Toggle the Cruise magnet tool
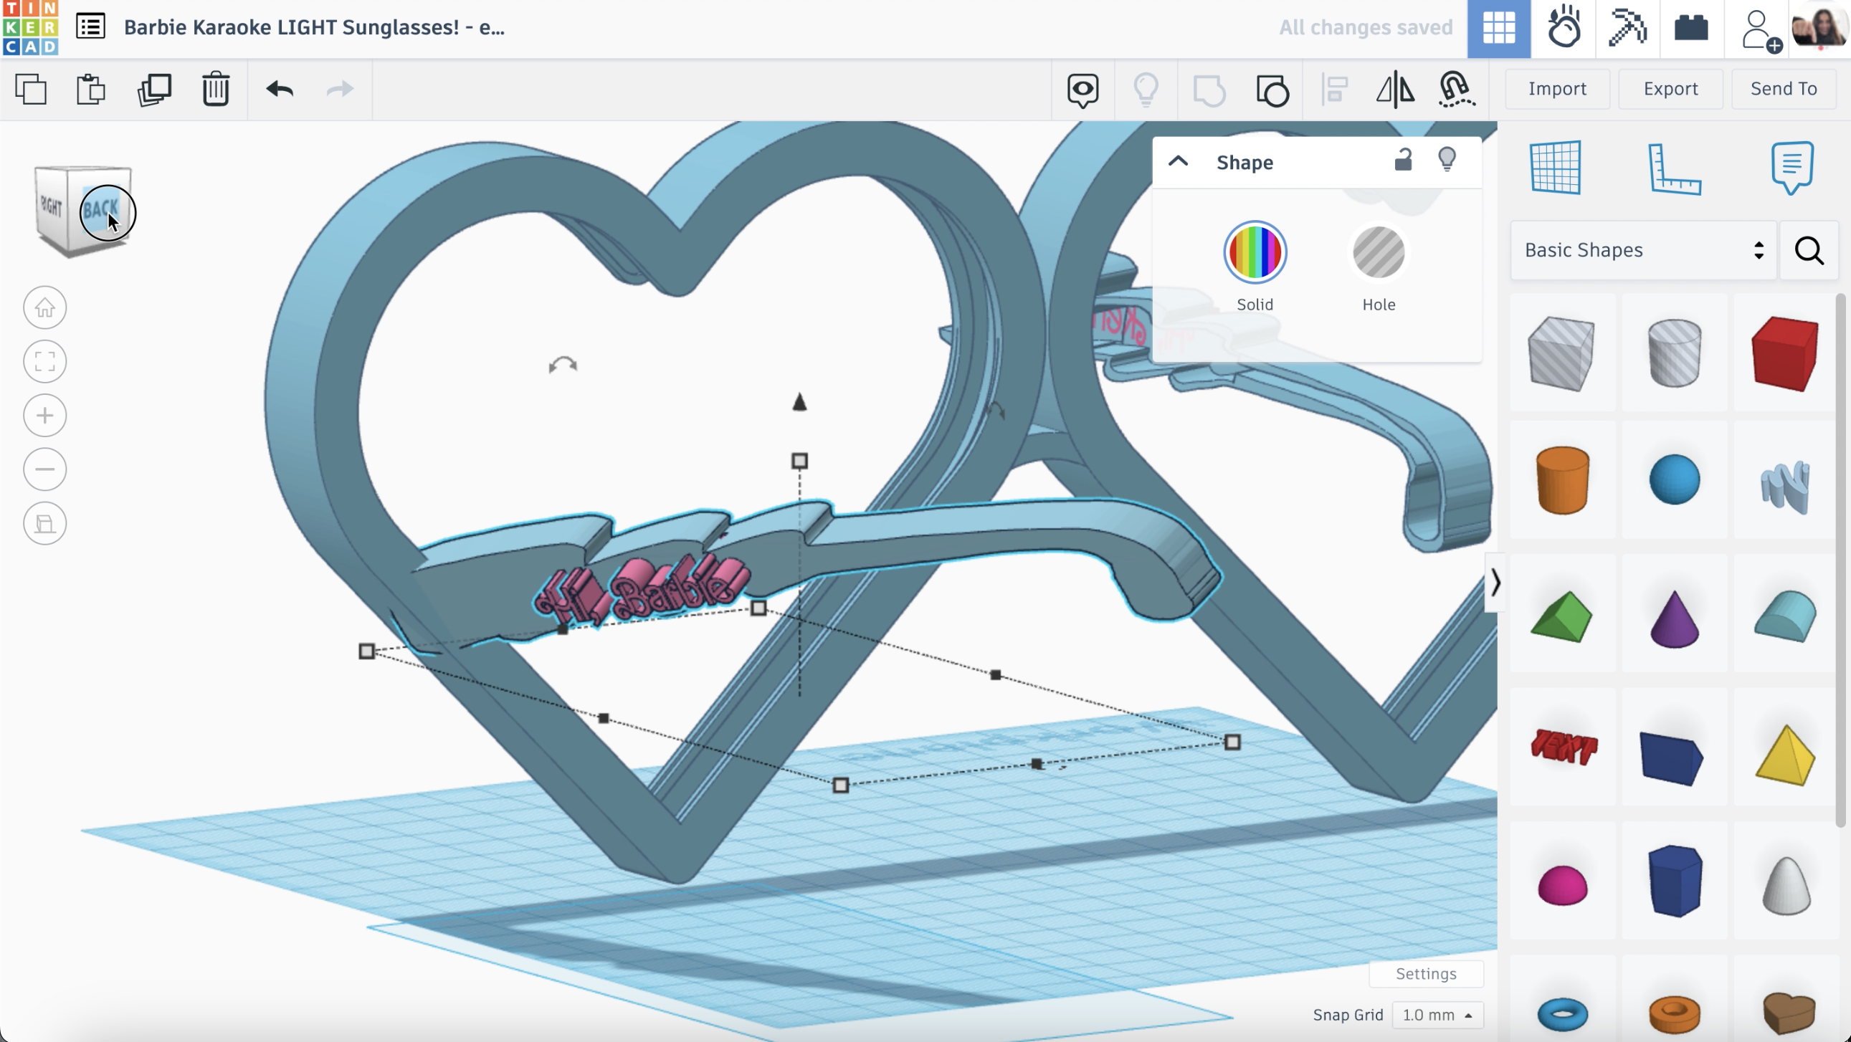Viewport: 1851px width, 1042px height. click(1457, 90)
